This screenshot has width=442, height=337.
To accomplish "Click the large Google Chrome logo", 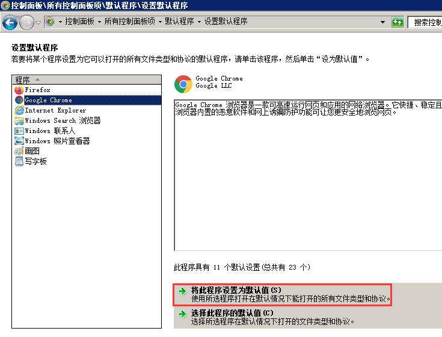I will 183,84.
